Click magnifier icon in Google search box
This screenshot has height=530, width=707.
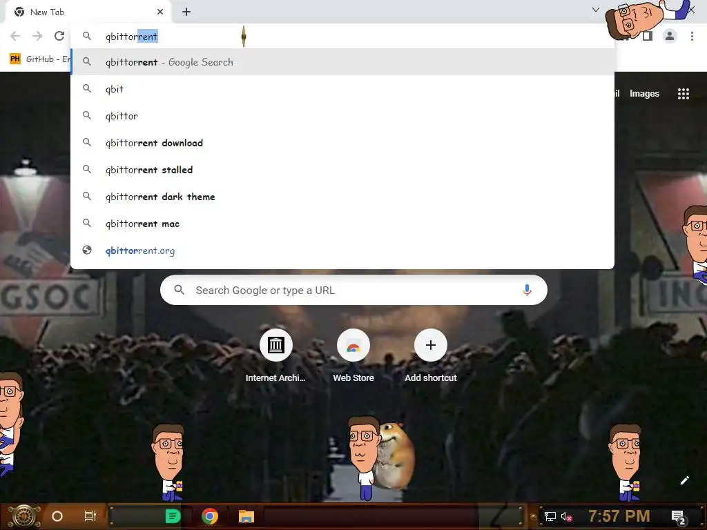pos(179,290)
